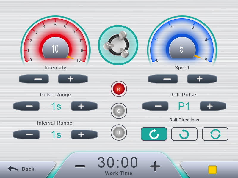Increase Interval Range with plus button

84,134
